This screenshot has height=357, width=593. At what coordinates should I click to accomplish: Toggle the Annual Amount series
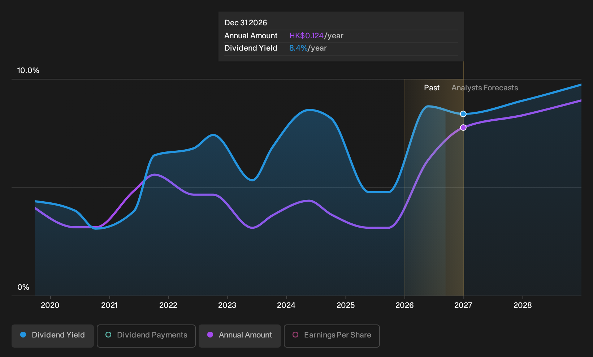point(240,336)
